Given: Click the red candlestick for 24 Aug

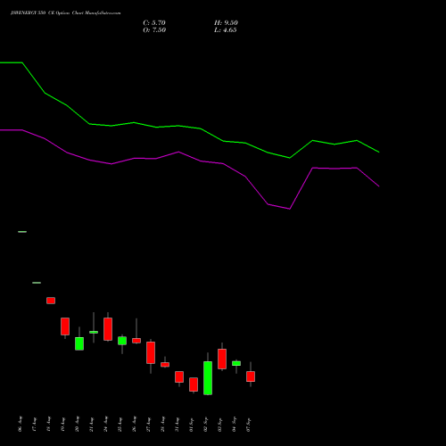Looking at the screenshot, I should pos(108,329).
